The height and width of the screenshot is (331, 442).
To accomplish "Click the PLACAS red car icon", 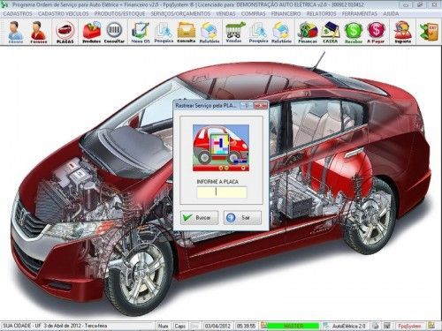I will tap(65, 33).
